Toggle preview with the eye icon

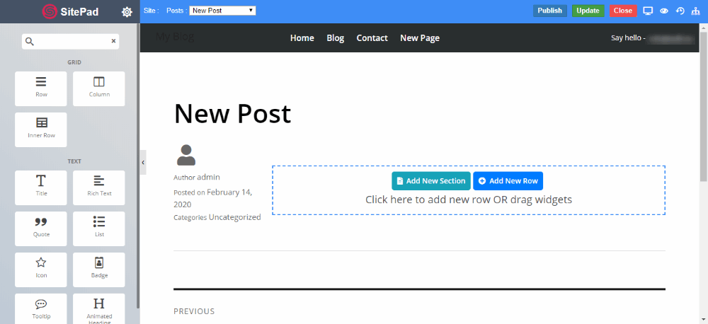coord(664,11)
